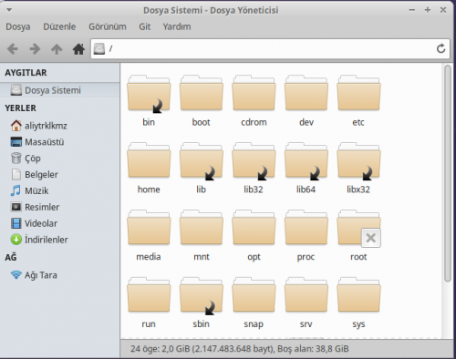Image resolution: width=456 pixels, height=359 pixels.
Task: Select the snap folder icon
Action: point(254,294)
